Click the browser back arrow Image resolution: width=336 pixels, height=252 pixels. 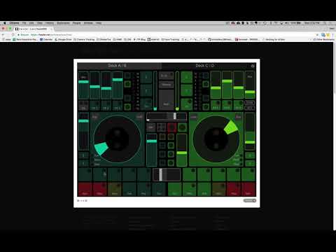pyautogui.click(x=3, y=34)
